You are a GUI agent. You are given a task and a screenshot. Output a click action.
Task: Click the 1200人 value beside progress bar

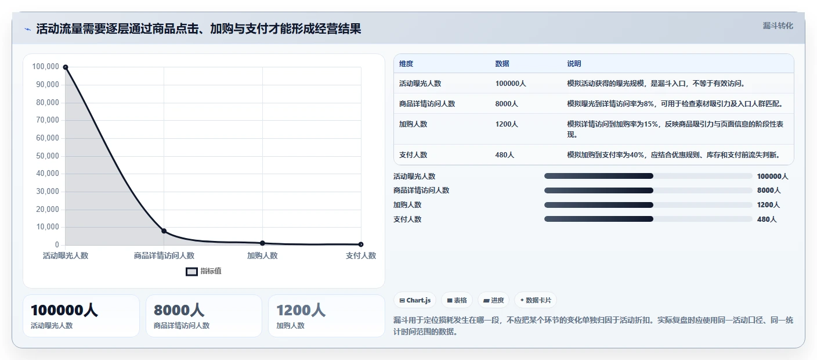[768, 205]
